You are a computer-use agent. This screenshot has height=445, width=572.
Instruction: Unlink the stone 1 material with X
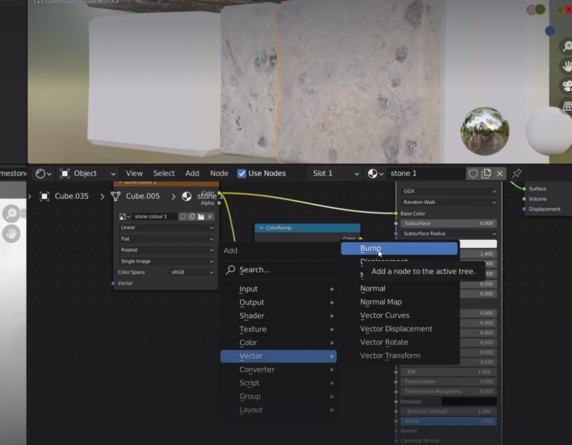tap(500, 173)
